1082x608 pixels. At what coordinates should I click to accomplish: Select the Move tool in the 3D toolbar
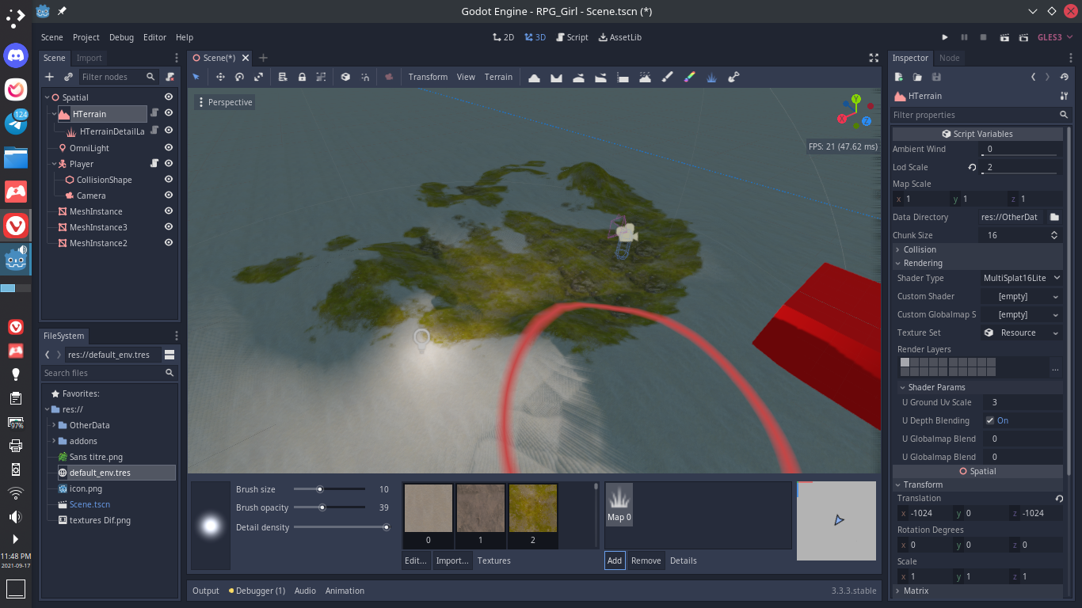[x=219, y=77]
